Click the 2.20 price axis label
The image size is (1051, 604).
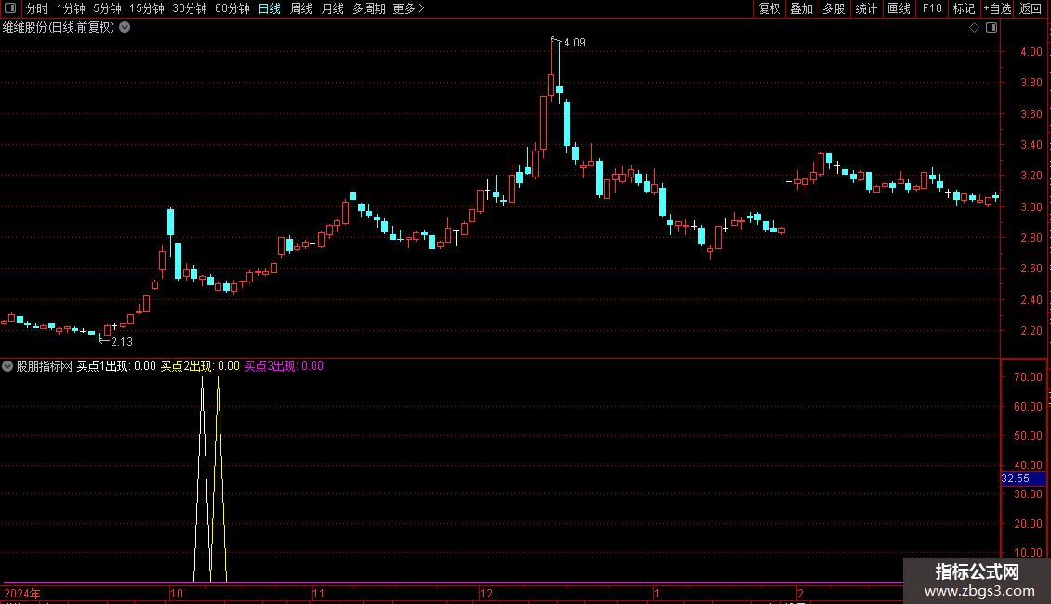pos(1031,331)
